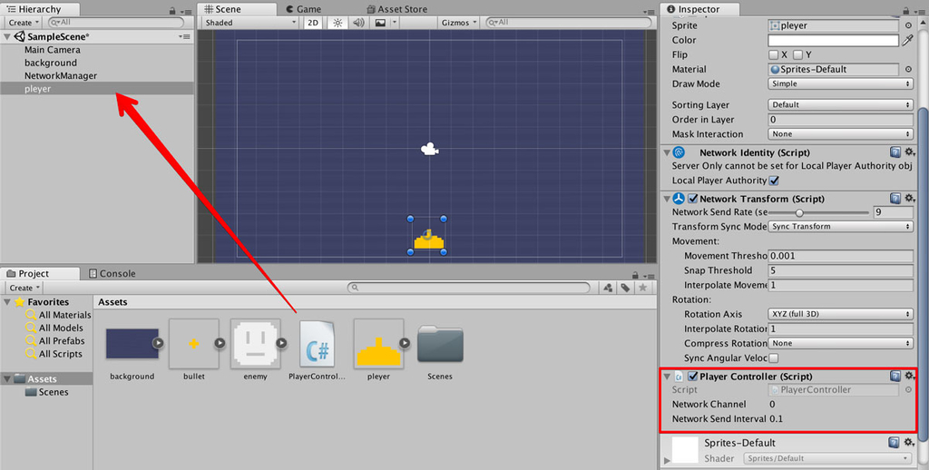Switch to the Game tab

pos(303,9)
